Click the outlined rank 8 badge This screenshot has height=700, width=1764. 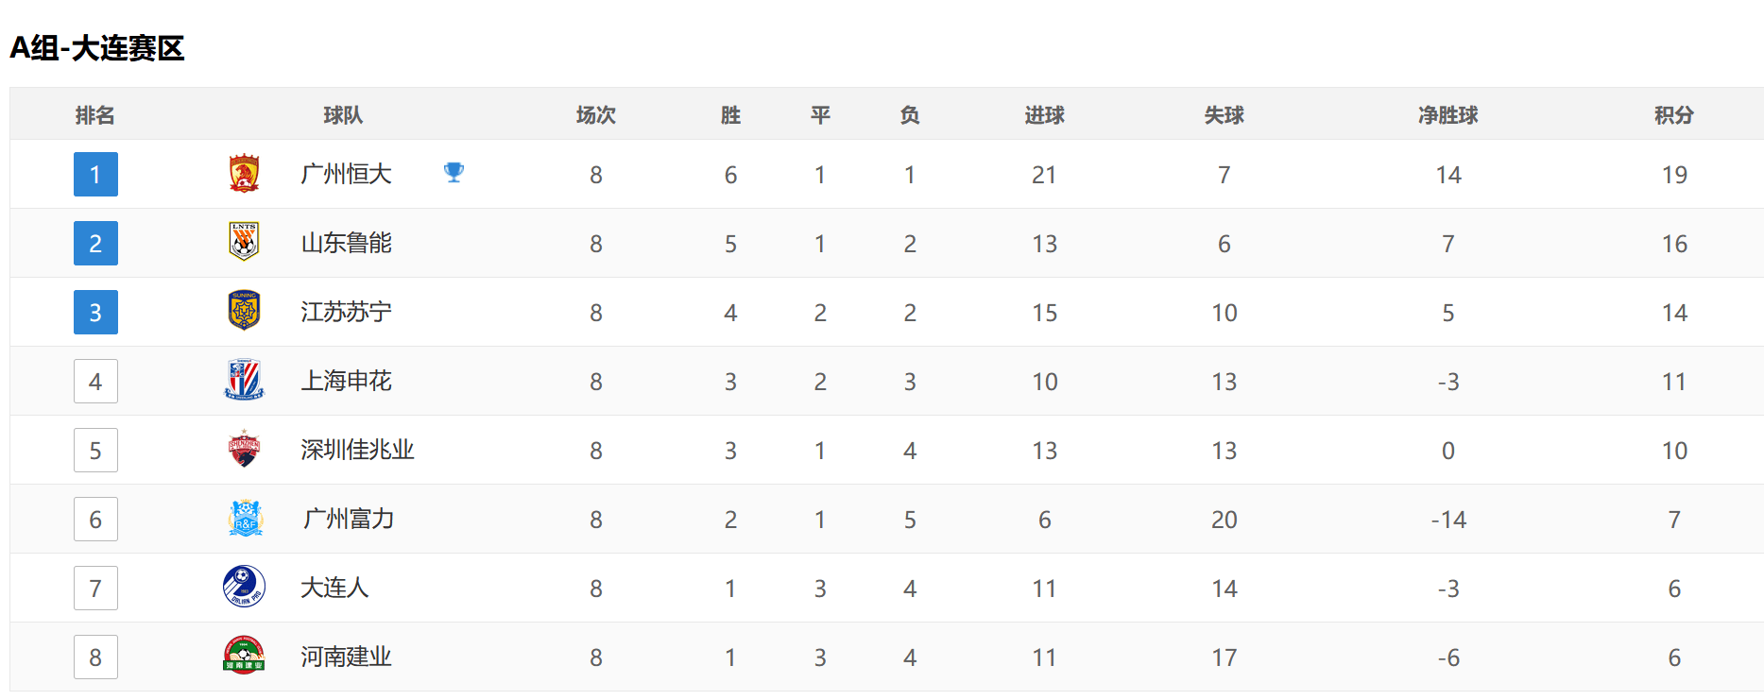[x=95, y=657]
